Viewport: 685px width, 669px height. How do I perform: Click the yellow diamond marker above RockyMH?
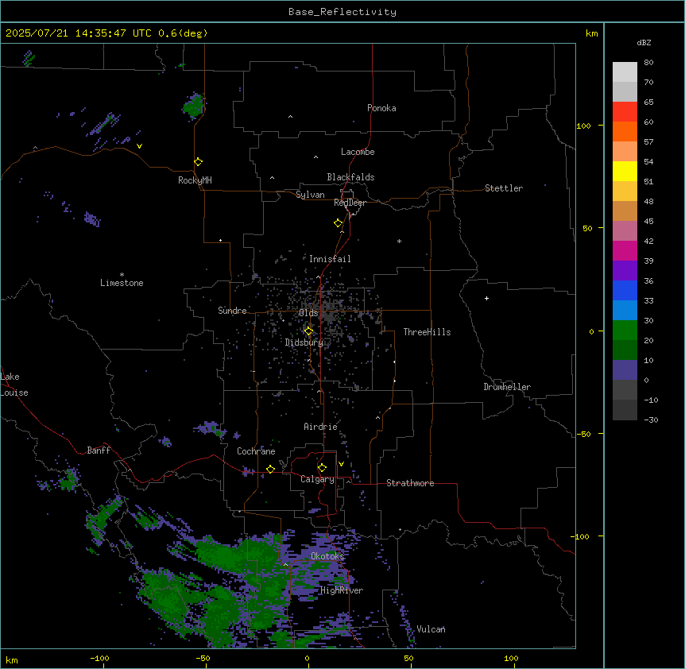coord(198,161)
